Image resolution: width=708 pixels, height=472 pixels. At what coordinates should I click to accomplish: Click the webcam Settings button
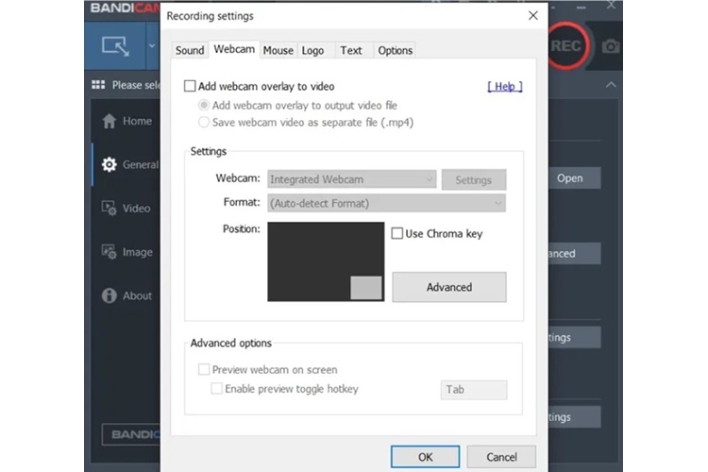tap(474, 179)
